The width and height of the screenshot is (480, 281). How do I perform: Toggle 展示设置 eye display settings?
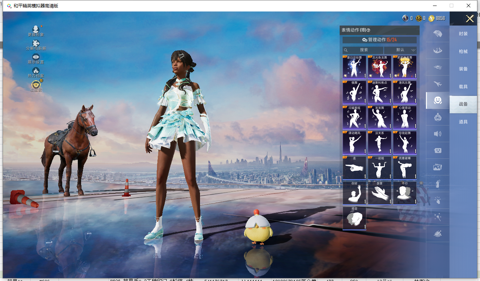[36, 57]
